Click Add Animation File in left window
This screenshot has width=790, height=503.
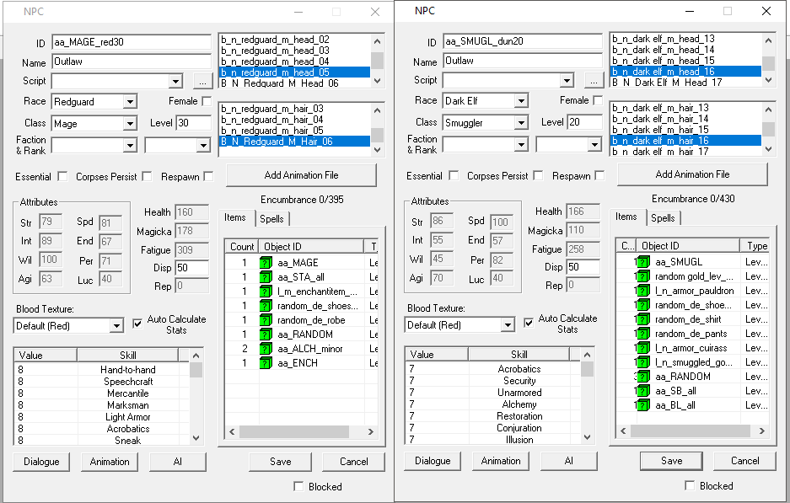(301, 175)
